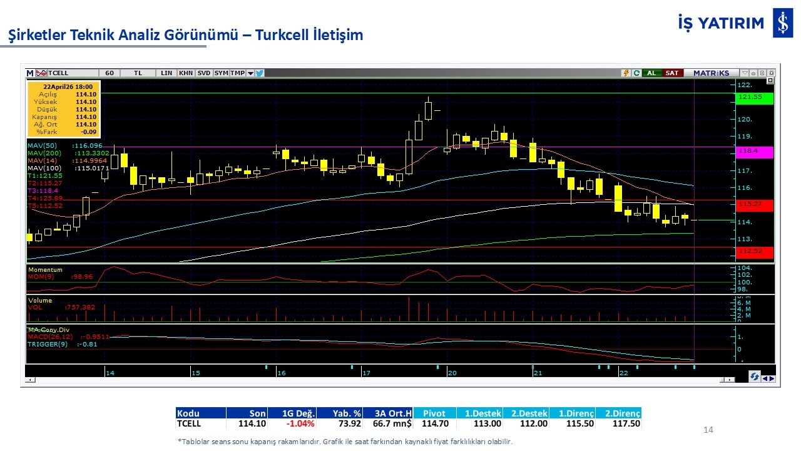Toggle the SVD option in toolbar

click(x=204, y=73)
